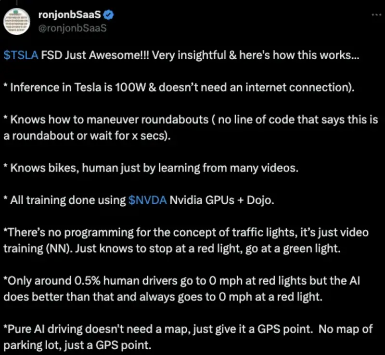Follow the $NVDA cashtag link
The height and width of the screenshot is (355, 385).
(x=147, y=200)
